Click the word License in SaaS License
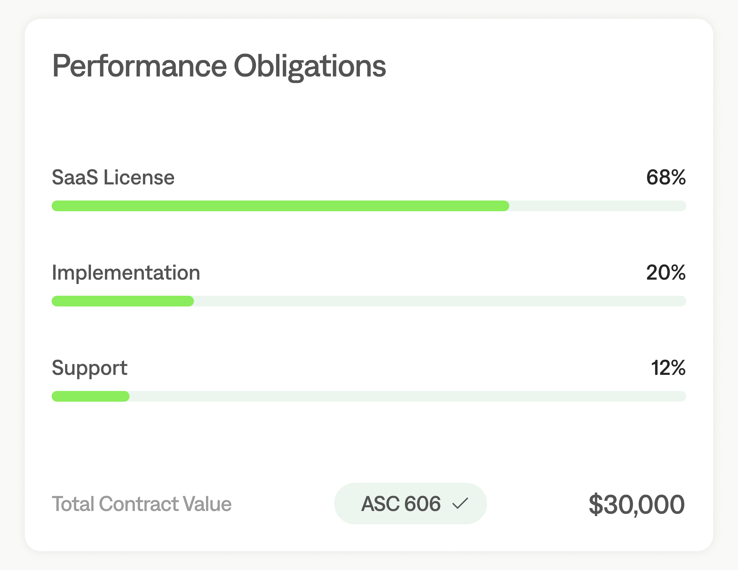This screenshot has width=738, height=570. pyautogui.click(x=139, y=177)
